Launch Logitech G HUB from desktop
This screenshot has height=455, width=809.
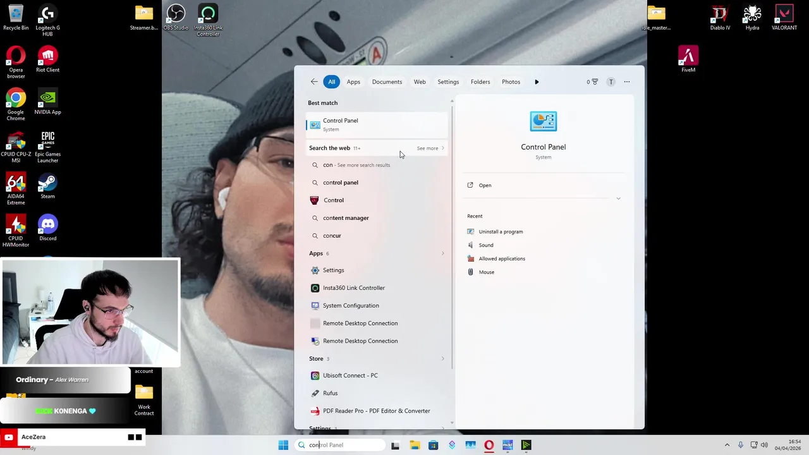tap(47, 20)
